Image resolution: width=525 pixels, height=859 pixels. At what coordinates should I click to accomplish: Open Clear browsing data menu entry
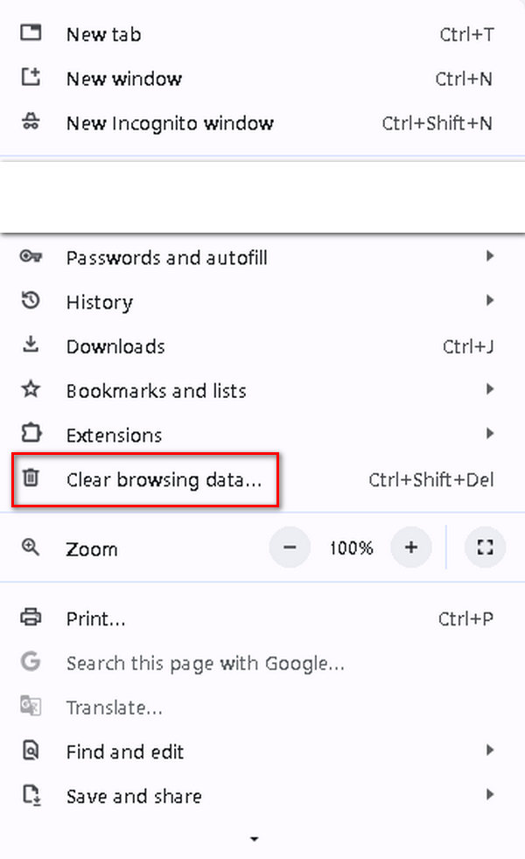[x=164, y=479]
